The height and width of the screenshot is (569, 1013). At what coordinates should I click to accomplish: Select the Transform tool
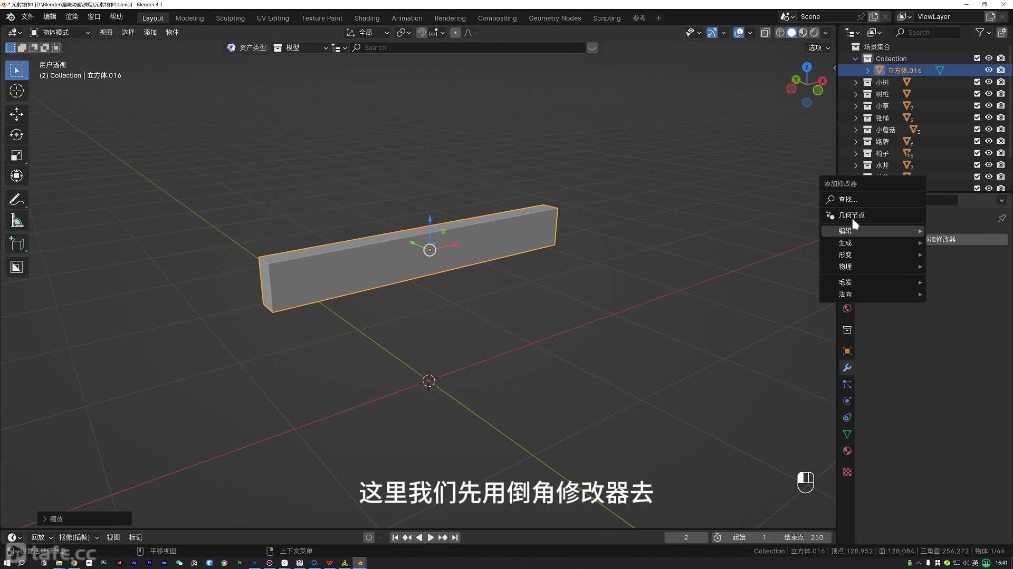pyautogui.click(x=16, y=176)
